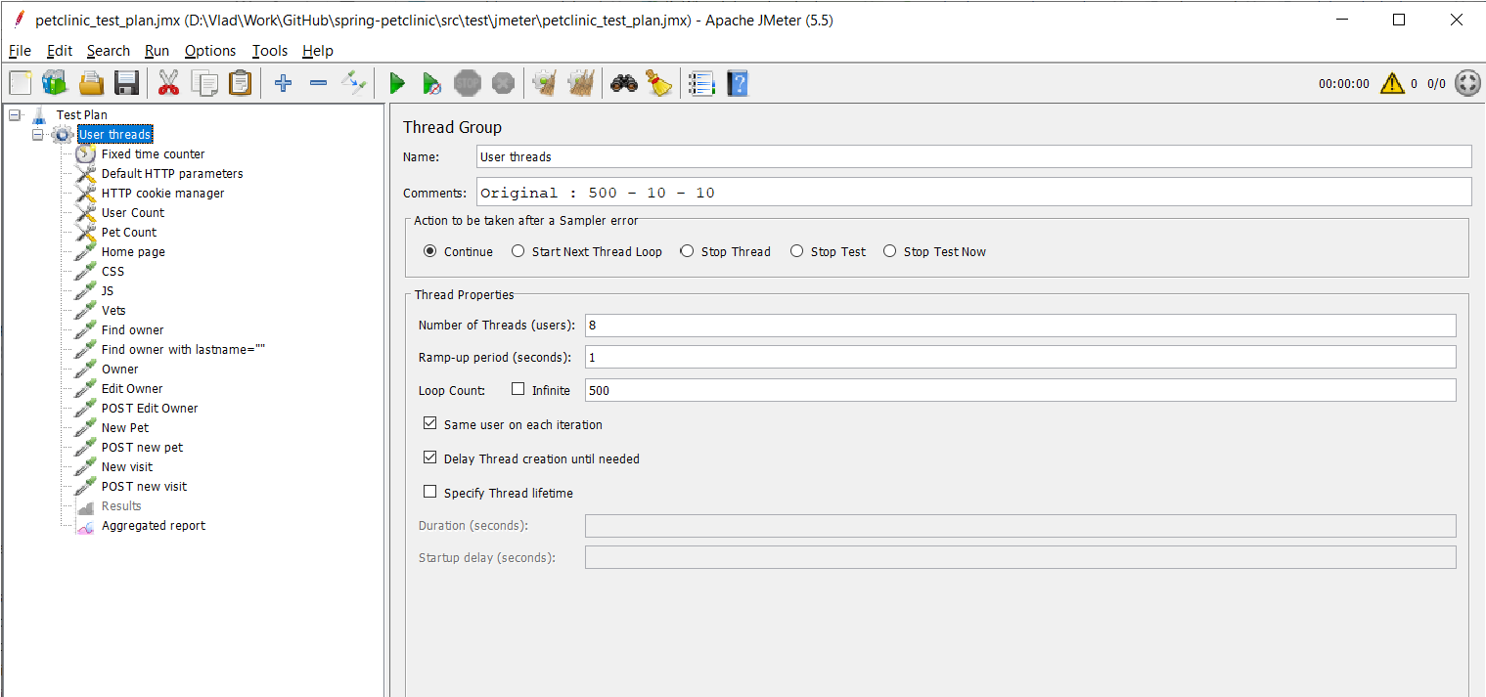Click the yellow warning log icon

click(x=1392, y=84)
